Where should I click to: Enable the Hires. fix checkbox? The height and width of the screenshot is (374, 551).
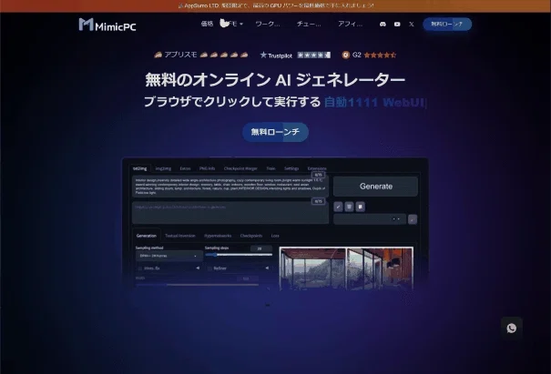tap(140, 268)
